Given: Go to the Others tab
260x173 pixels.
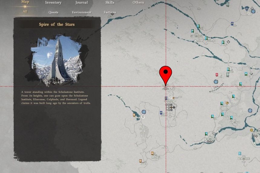Looking at the screenshot, I should coord(138,3).
